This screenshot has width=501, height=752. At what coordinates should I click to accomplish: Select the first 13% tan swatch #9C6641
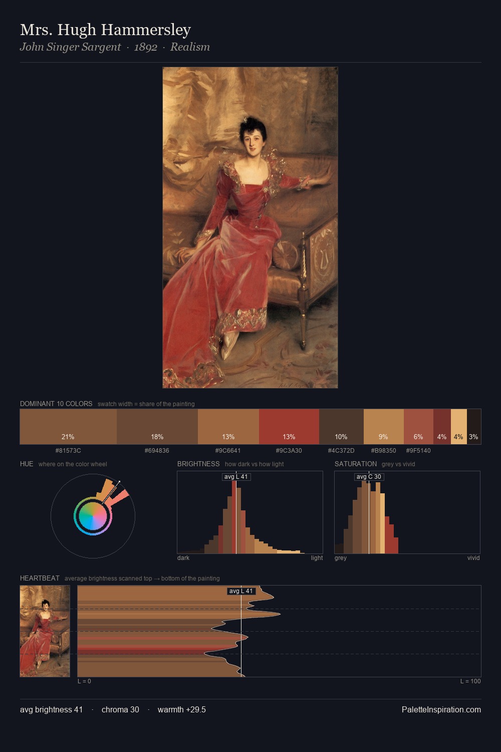pyautogui.click(x=228, y=427)
